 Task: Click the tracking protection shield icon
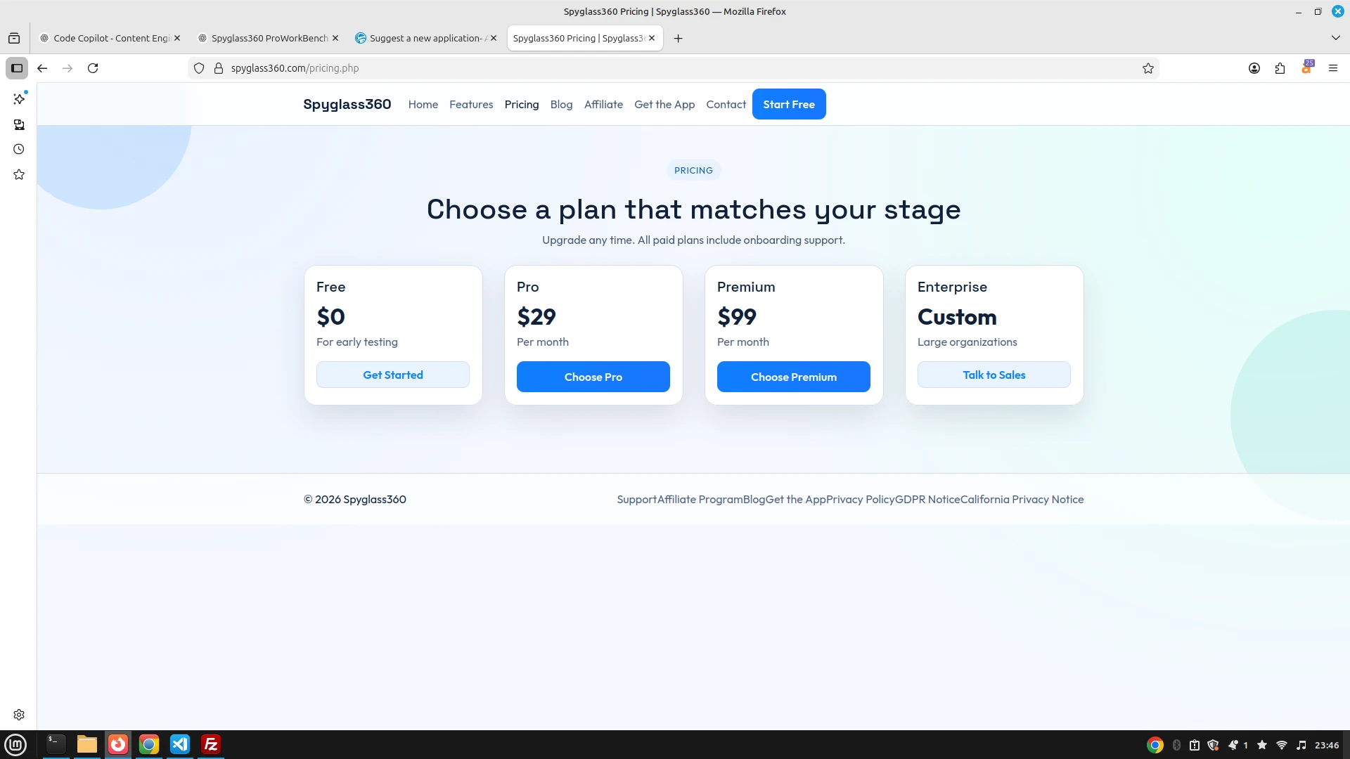tap(199, 68)
